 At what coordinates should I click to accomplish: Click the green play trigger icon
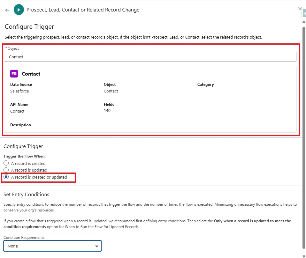tap(19, 10)
